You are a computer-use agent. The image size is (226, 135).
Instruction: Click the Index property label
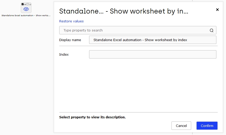(64, 54)
